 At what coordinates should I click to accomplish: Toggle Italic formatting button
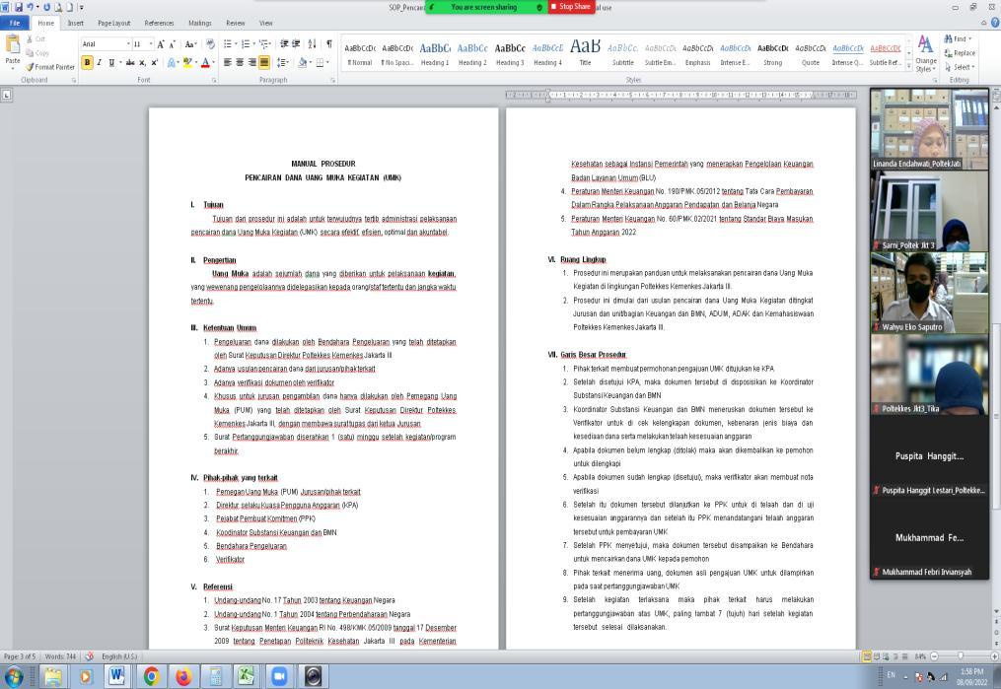pos(100,62)
